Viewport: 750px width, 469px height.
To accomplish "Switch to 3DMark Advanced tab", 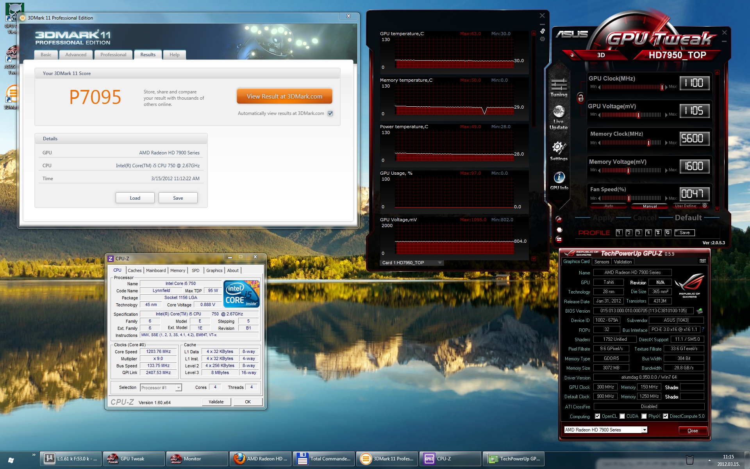I will pyautogui.click(x=76, y=55).
